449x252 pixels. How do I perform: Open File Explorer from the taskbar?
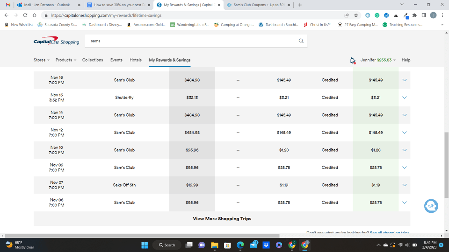[215, 245]
